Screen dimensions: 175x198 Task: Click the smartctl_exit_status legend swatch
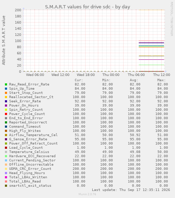pos(6,186)
